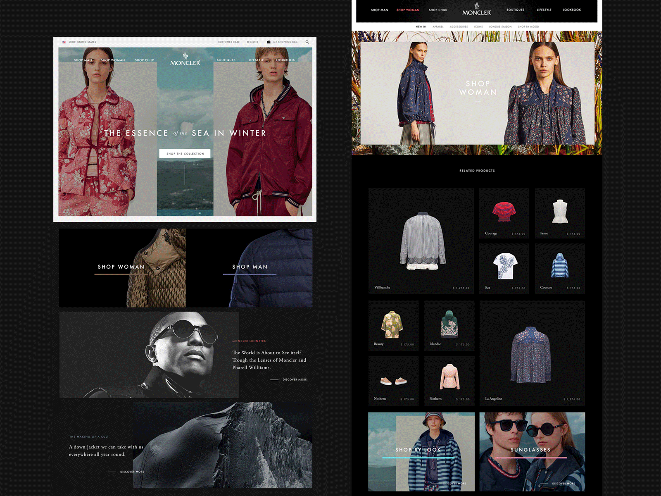Open search via the magnifier icon

(x=307, y=42)
